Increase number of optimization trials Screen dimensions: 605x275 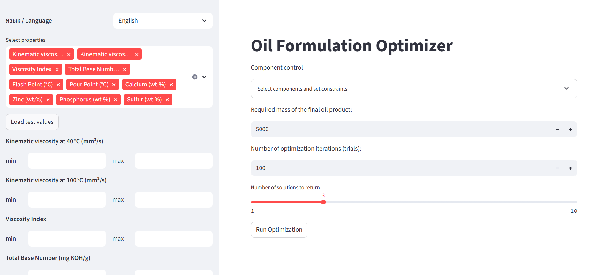click(x=571, y=168)
